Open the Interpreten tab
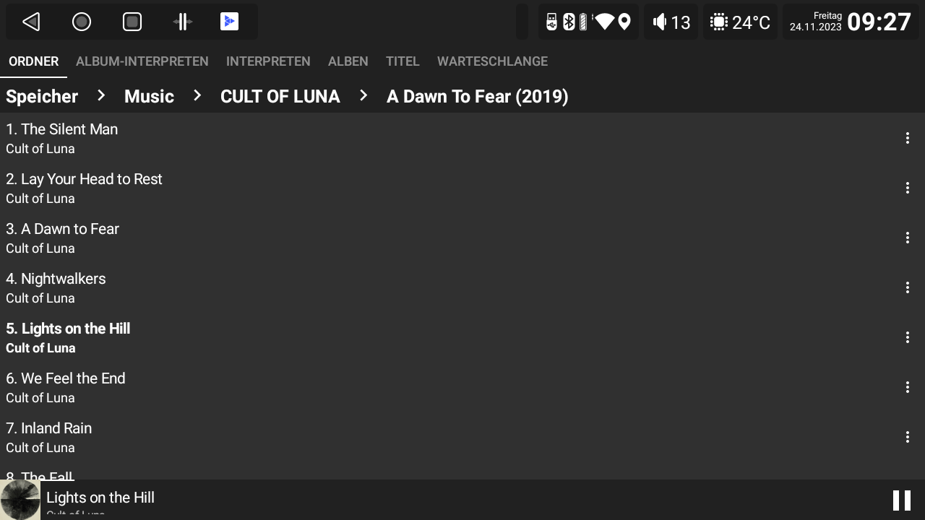This screenshot has width=925, height=520. click(268, 61)
